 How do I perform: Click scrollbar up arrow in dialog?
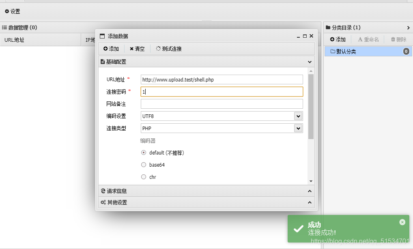[x=311, y=71]
